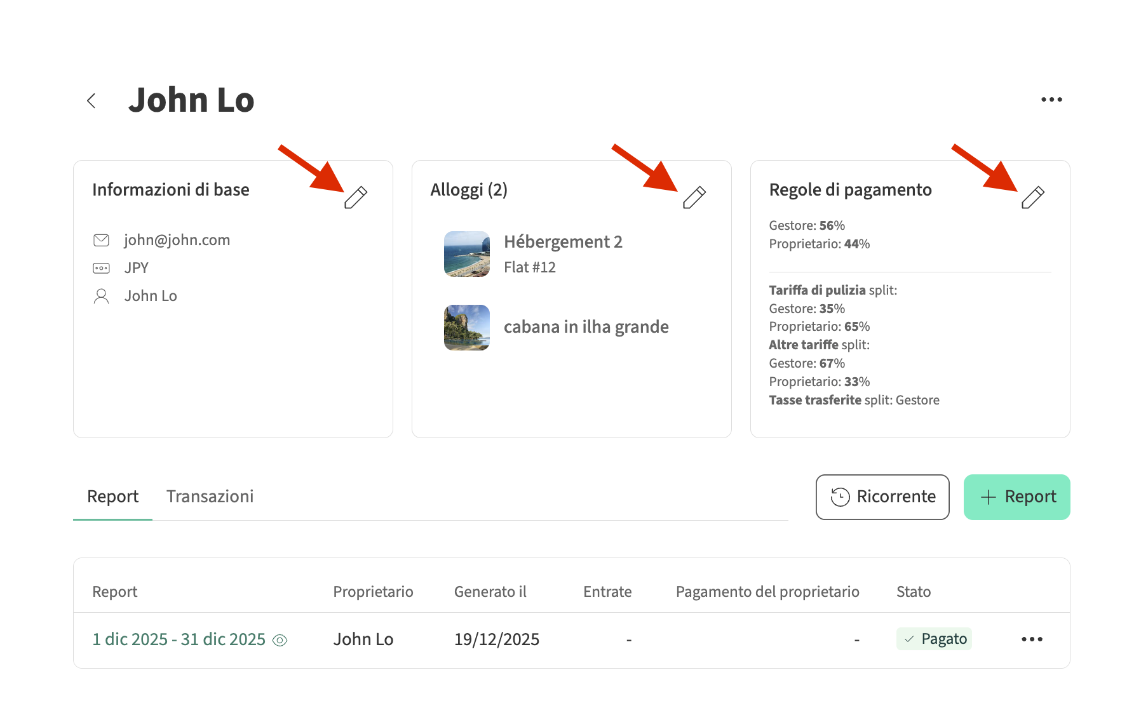Open the cabana in ilha grande thumbnail
The height and width of the screenshot is (715, 1141).
[466, 327]
